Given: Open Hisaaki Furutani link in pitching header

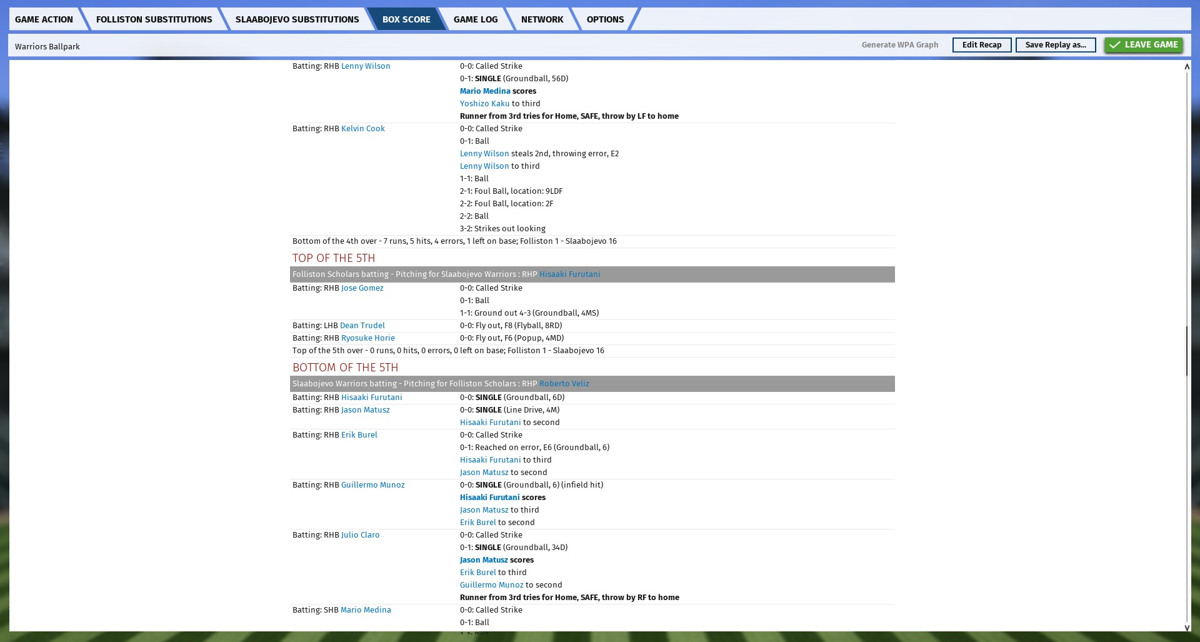Looking at the screenshot, I should click(x=569, y=274).
